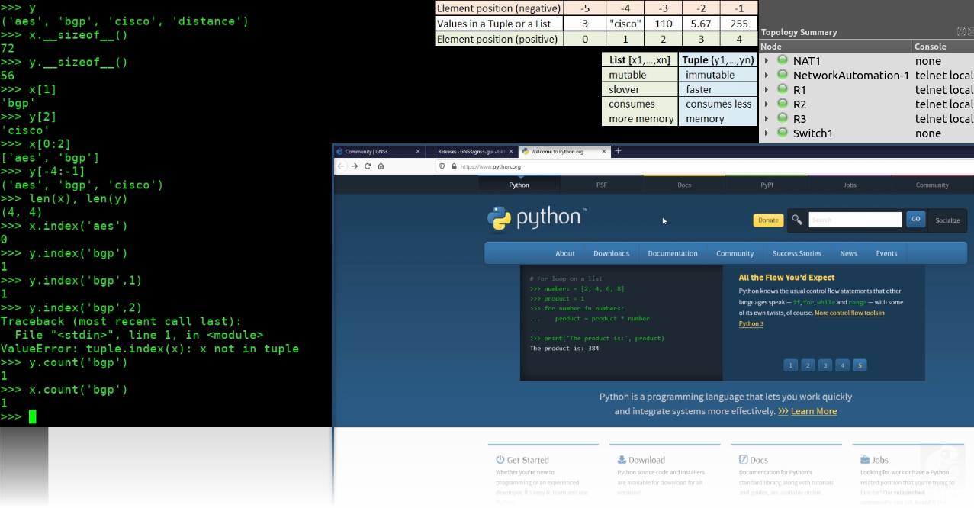Open the Docs top navigation tab
Viewport: 974px width, 508px height.
pos(684,185)
